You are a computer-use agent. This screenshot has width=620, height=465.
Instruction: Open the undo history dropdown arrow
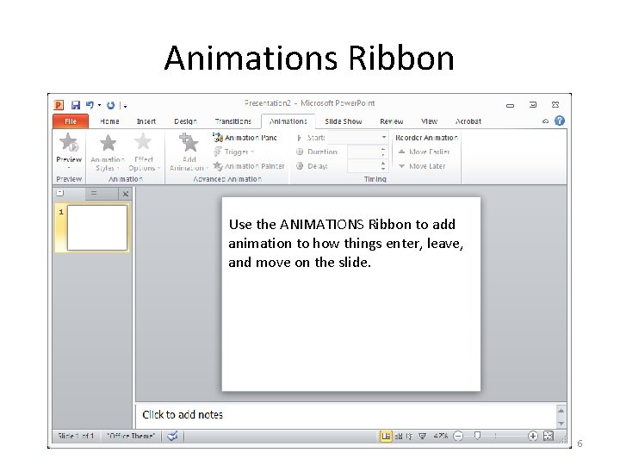[x=99, y=106]
